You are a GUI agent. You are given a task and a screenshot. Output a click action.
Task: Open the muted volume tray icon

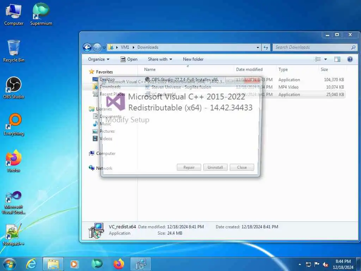pyautogui.click(x=325, y=264)
